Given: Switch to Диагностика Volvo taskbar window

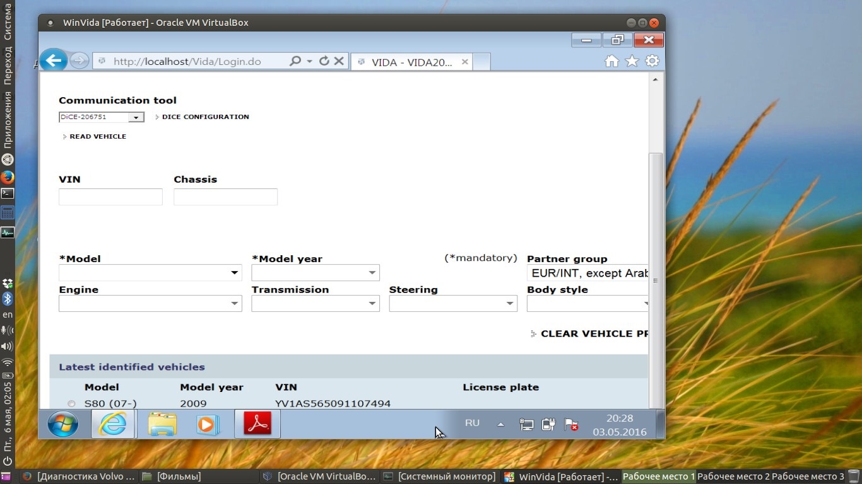Looking at the screenshot, I should (78, 476).
